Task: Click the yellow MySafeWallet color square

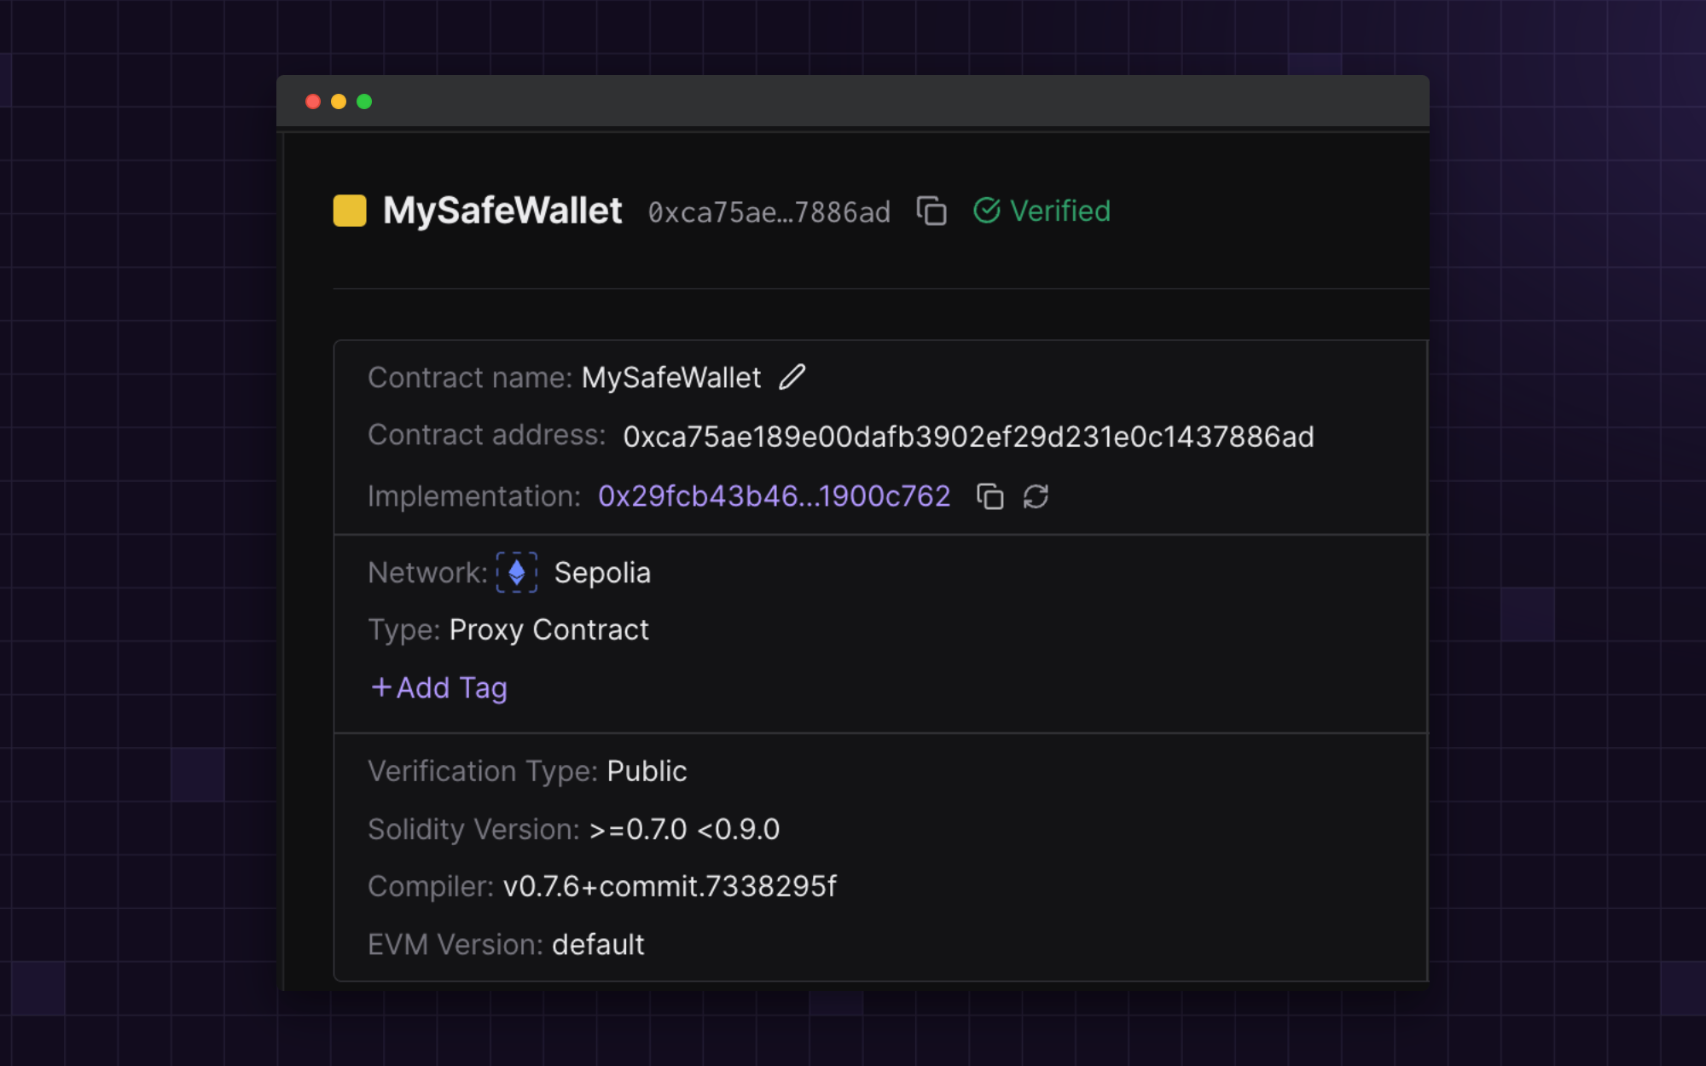Action: point(350,211)
